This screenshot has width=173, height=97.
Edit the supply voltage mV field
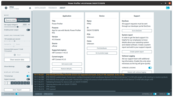click(x=25, y=25)
